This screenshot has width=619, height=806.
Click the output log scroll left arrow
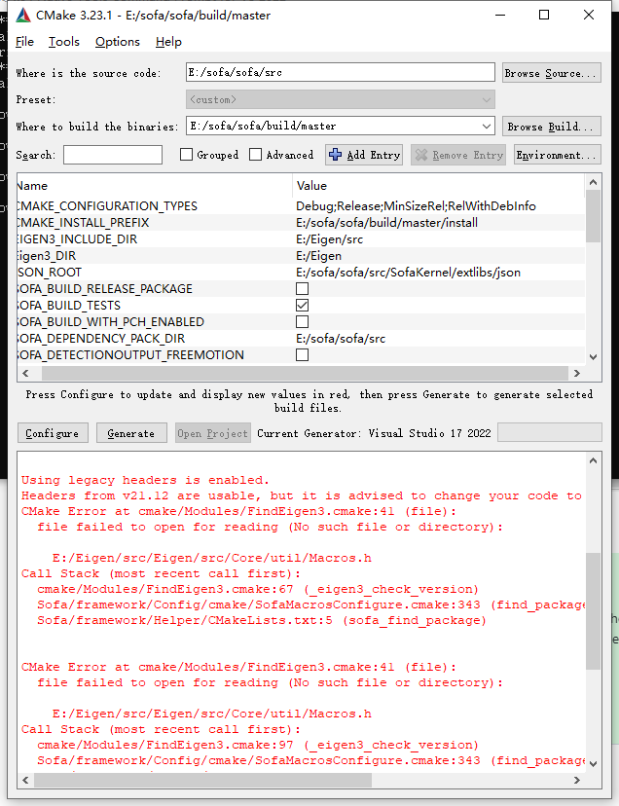pos(25,781)
